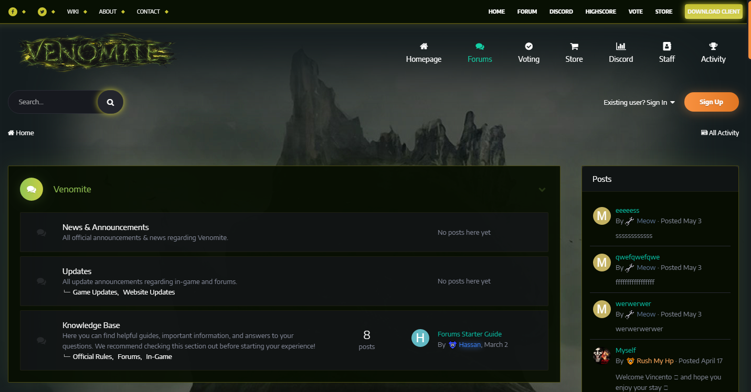This screenshot has height=392, width=751.
Task: Click the Venomite category title
Action: [x=72, y=190]
